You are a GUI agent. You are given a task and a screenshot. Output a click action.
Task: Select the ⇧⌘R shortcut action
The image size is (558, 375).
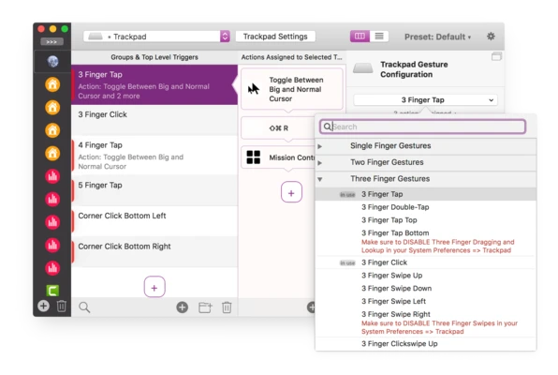click(279, 128)
